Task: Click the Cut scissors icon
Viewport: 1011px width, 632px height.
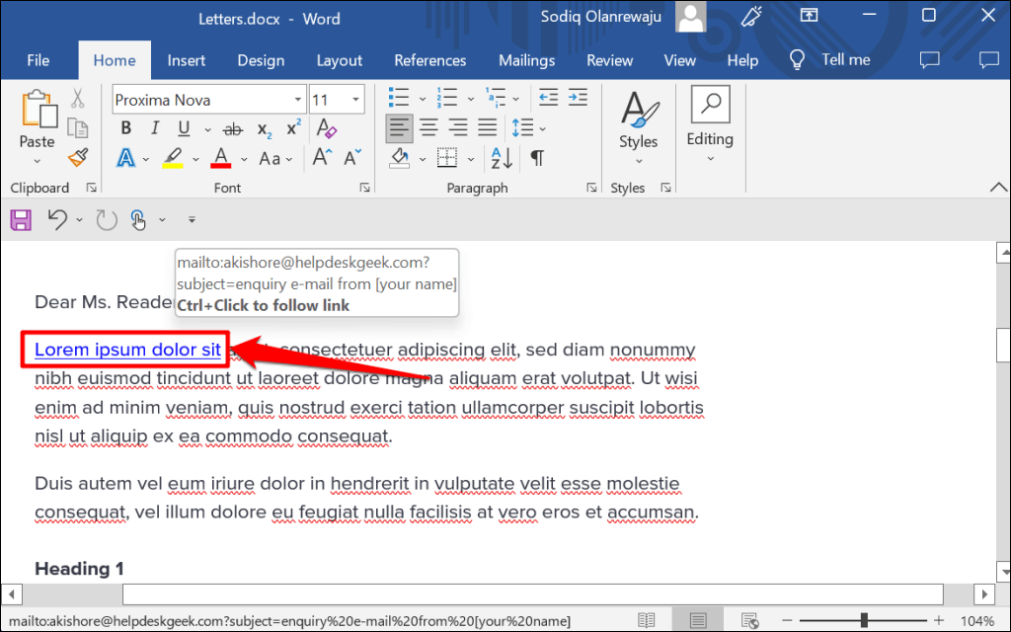Action: tap(77, 99)
